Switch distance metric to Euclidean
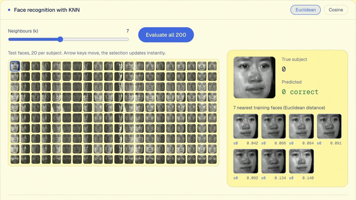This screenshot has height=200, width=356. [306, 10]
